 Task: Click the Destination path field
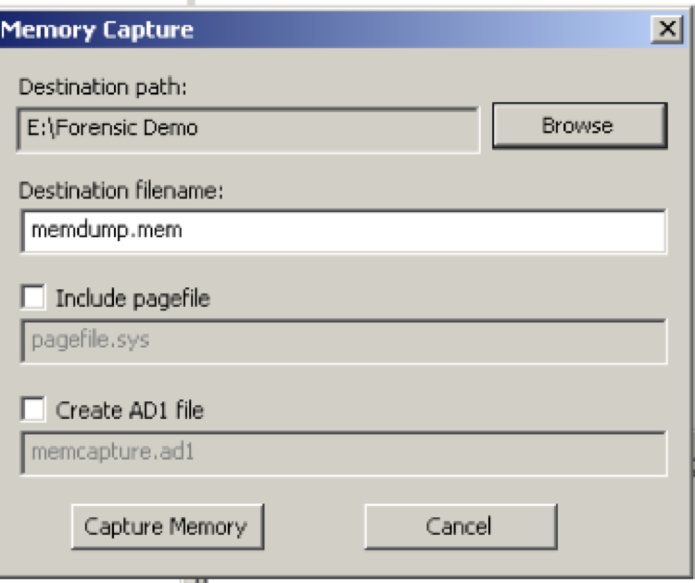[x=248, y=128]
